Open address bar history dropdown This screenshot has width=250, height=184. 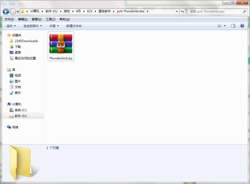(x=177, y=11)
